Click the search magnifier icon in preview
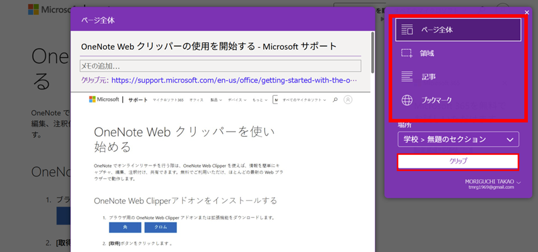 click(336, 100)
